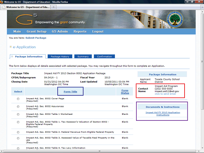Screen dimensions: 204x153
Task: Select the Tax Assessor's Valuation radio button
Action: [18, 122]
